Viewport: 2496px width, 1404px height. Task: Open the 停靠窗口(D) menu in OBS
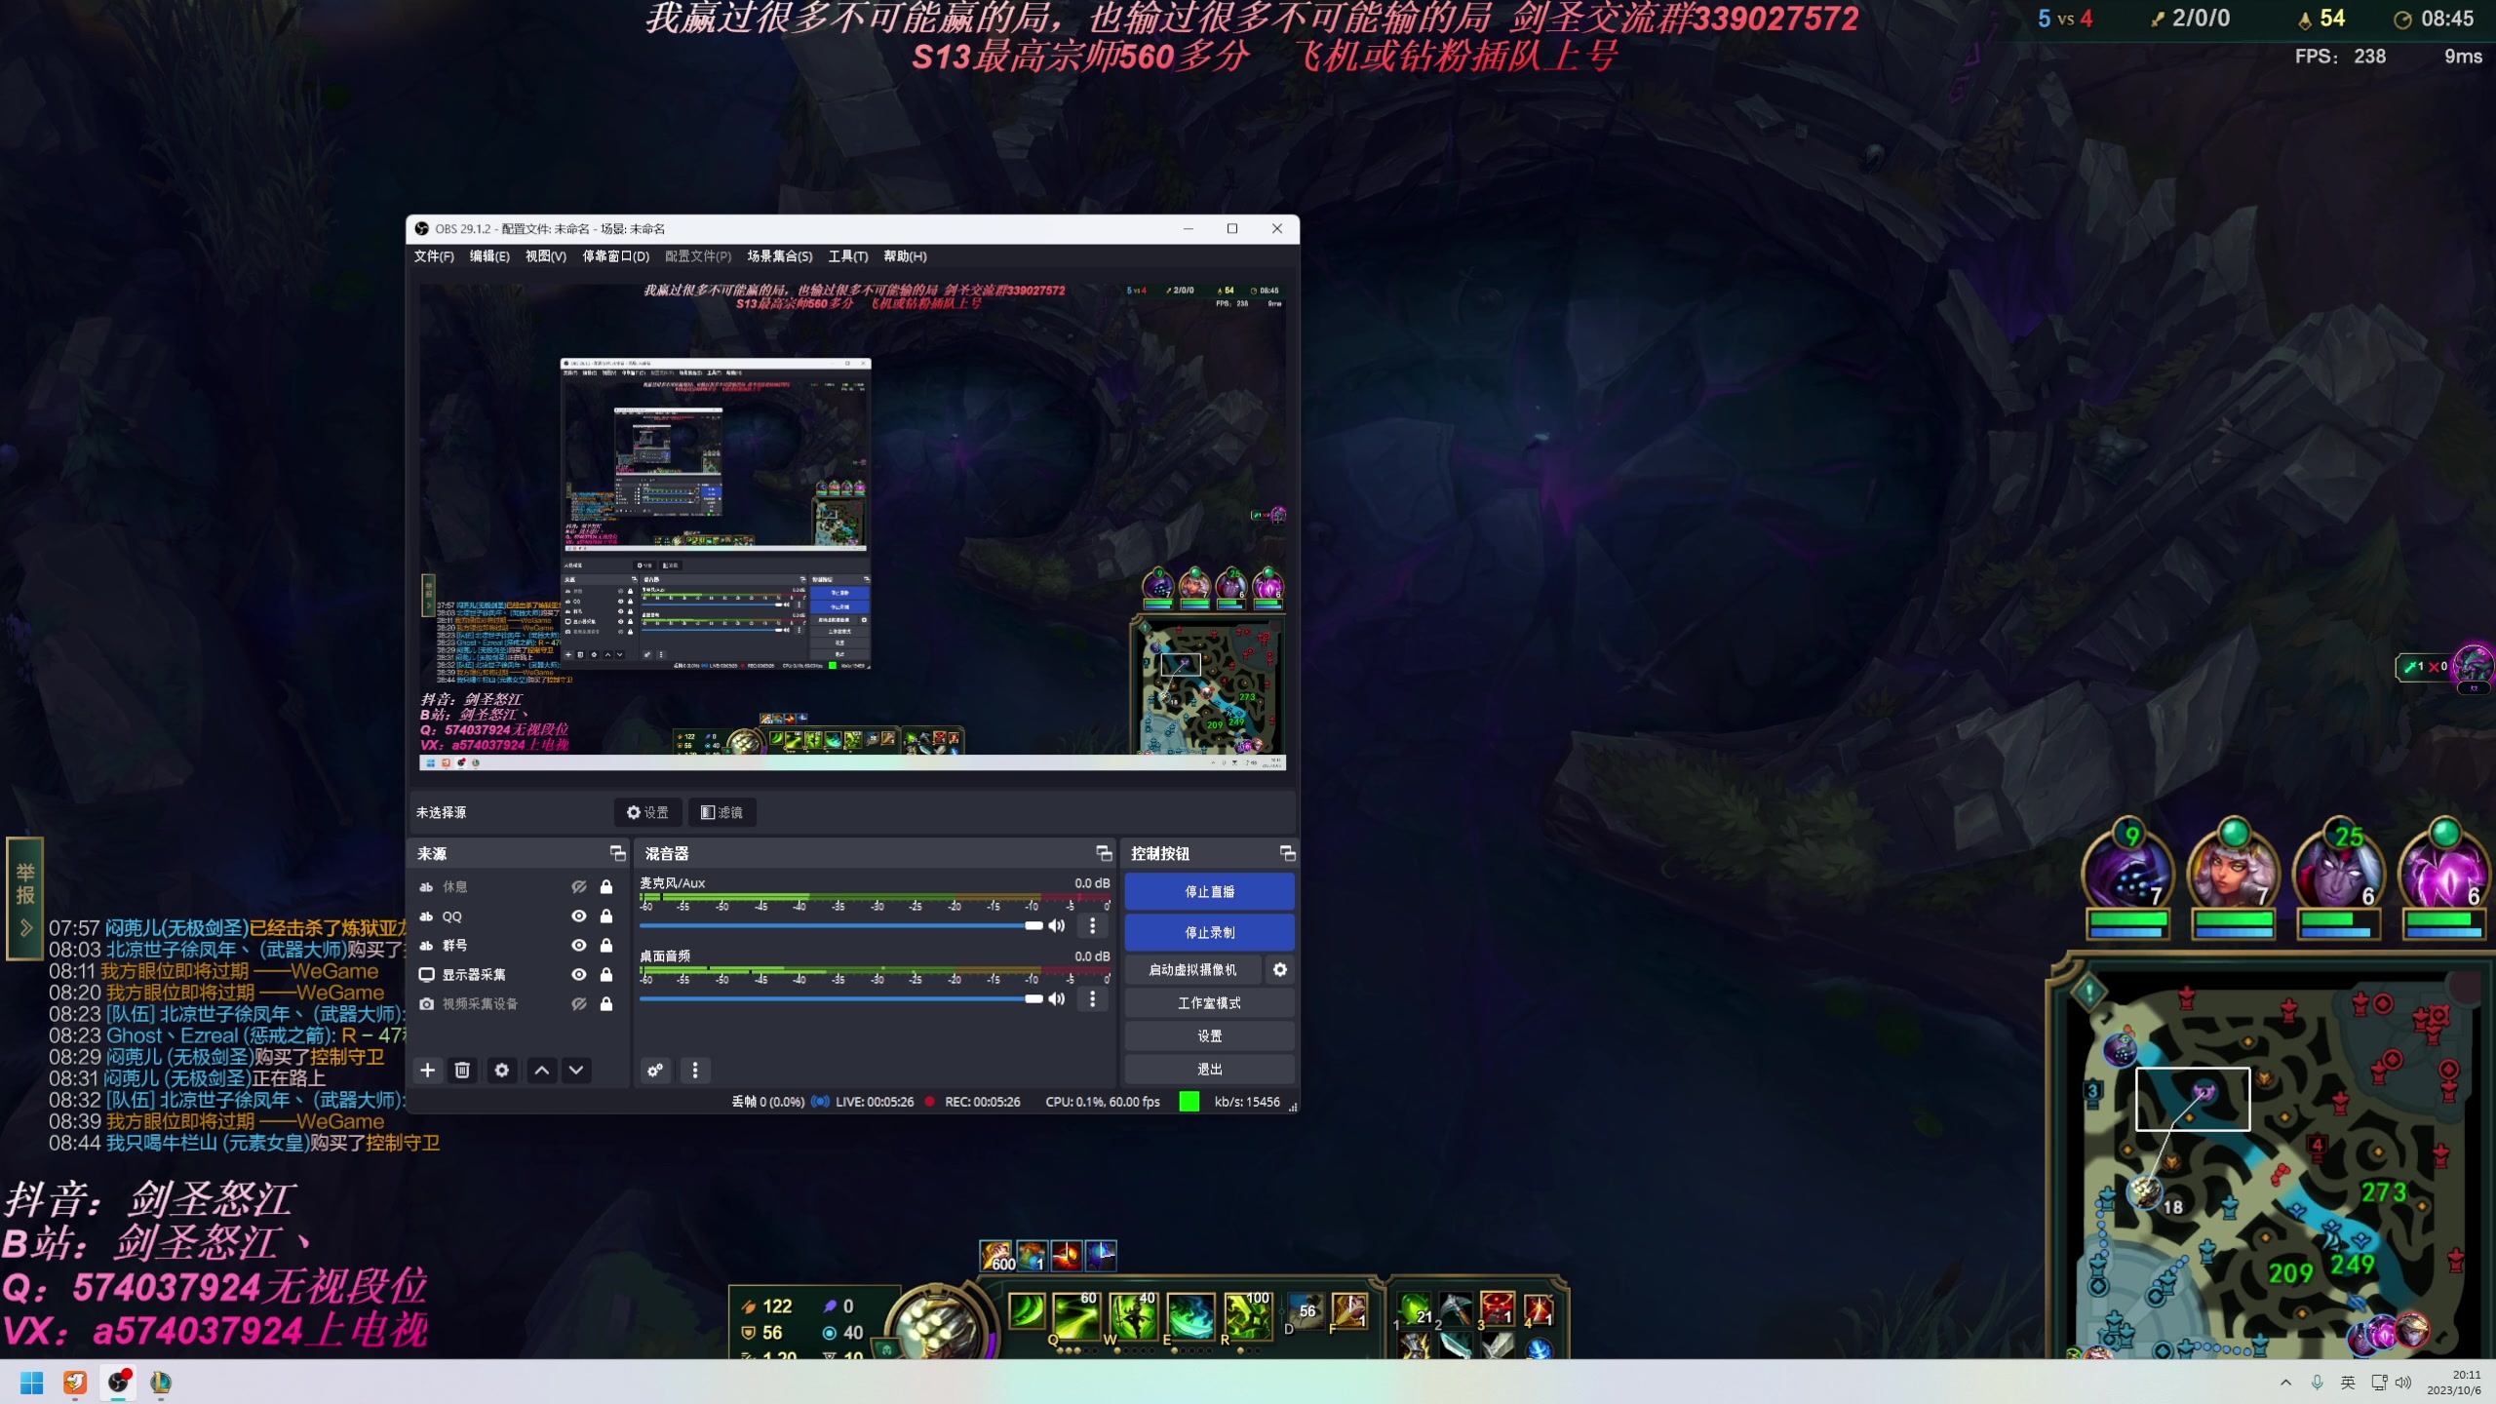coord(615,256)
